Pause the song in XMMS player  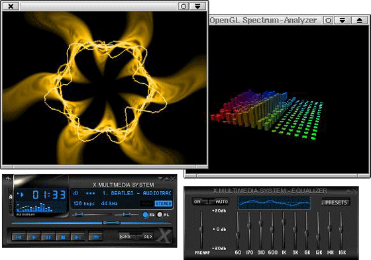(x=48, y=237)
